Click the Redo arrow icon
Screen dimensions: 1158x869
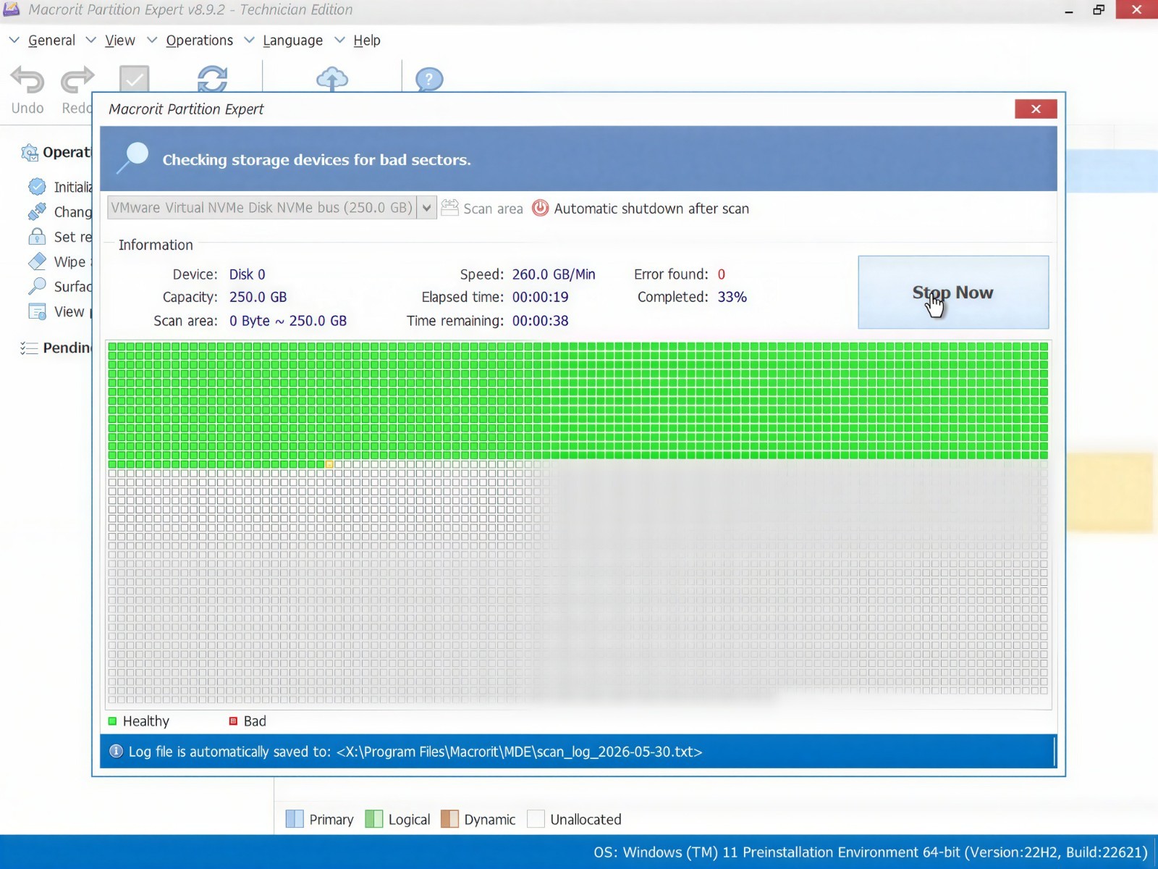pyautogui.click(x=77, y=80)
